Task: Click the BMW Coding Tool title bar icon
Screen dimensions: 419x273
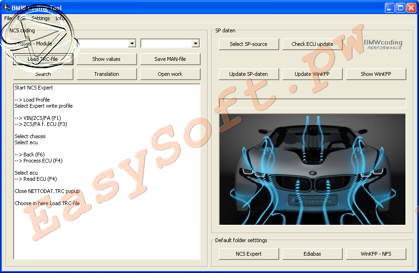Action: point(7,7)
